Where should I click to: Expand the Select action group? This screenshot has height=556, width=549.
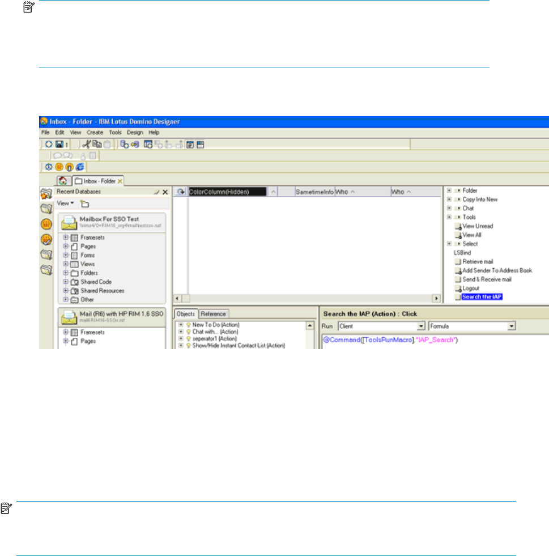click(449, 244)
